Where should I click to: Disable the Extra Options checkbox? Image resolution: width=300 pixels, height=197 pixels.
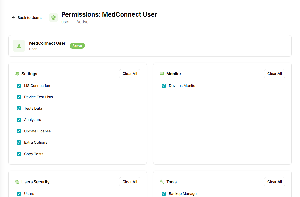coord(19,142)
